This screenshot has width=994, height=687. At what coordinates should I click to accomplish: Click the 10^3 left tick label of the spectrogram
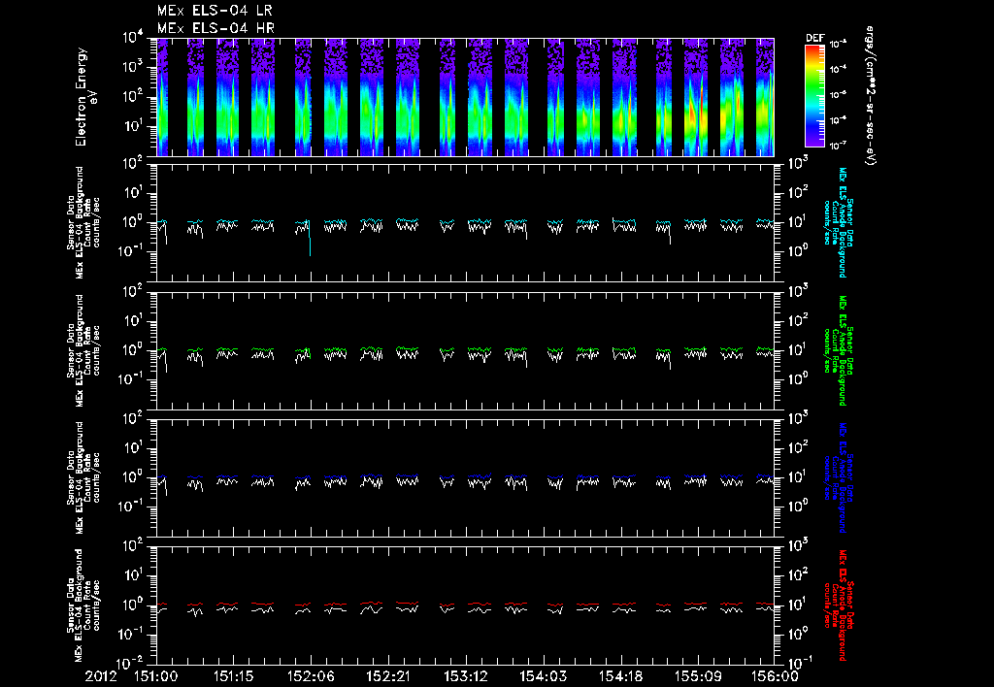tap(134, 67)
